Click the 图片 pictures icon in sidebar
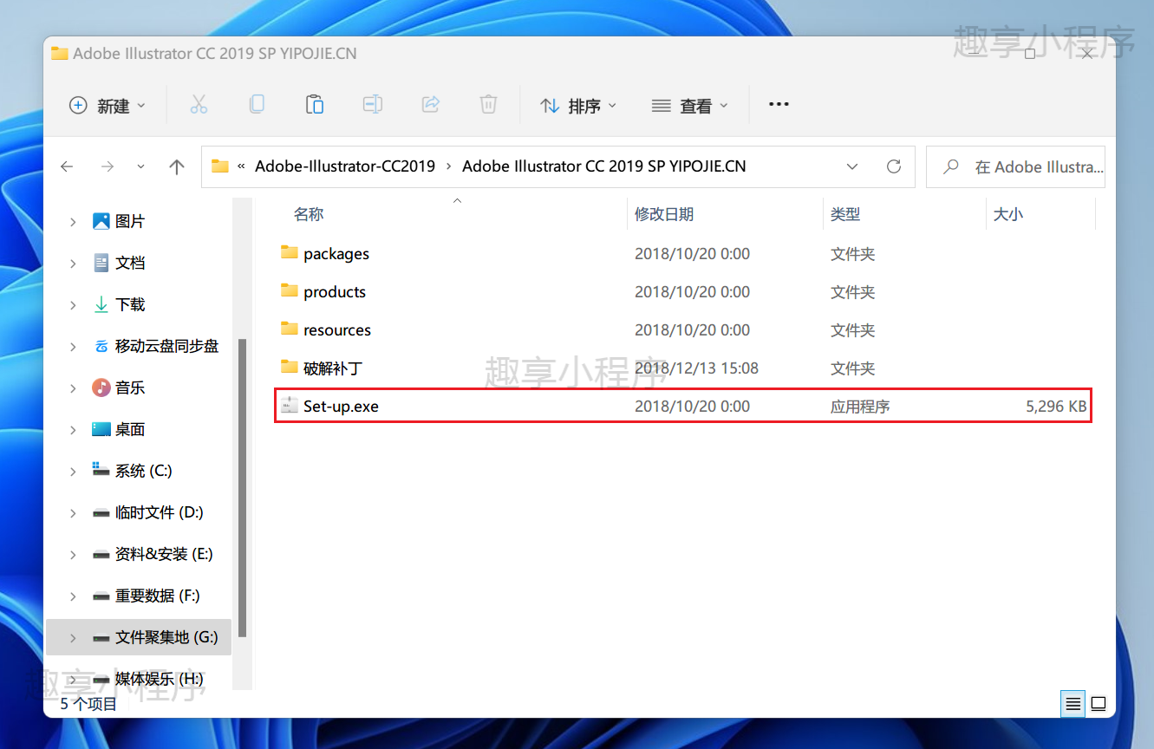This screenshot has width=1154, height=749. tap(101, 221)
